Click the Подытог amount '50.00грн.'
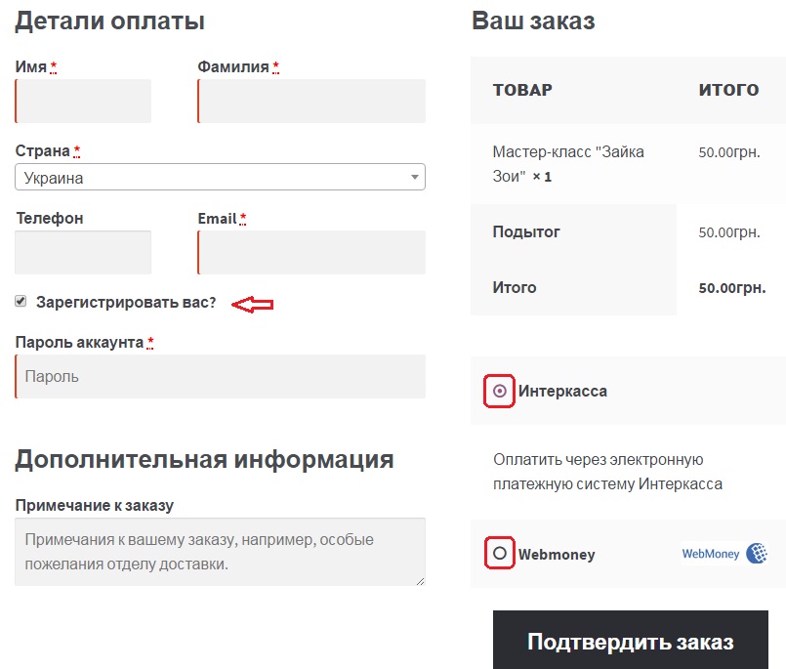 pyautogui.click(x=729, y=232)
